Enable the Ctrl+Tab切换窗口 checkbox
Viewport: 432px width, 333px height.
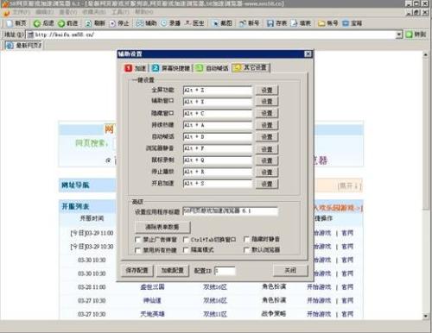[186, 239]
